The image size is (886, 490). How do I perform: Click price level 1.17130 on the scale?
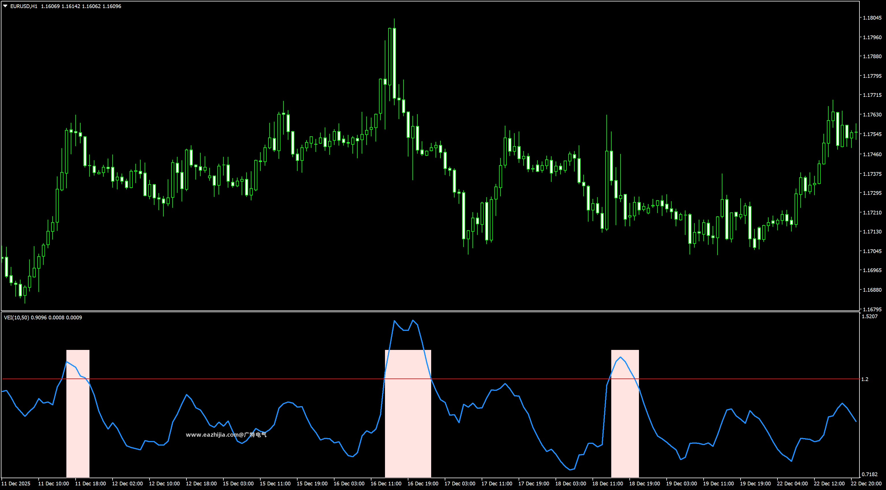point(872,232)
